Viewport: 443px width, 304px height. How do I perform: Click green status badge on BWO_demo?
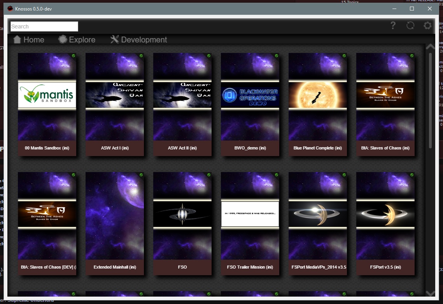point(276,56)
